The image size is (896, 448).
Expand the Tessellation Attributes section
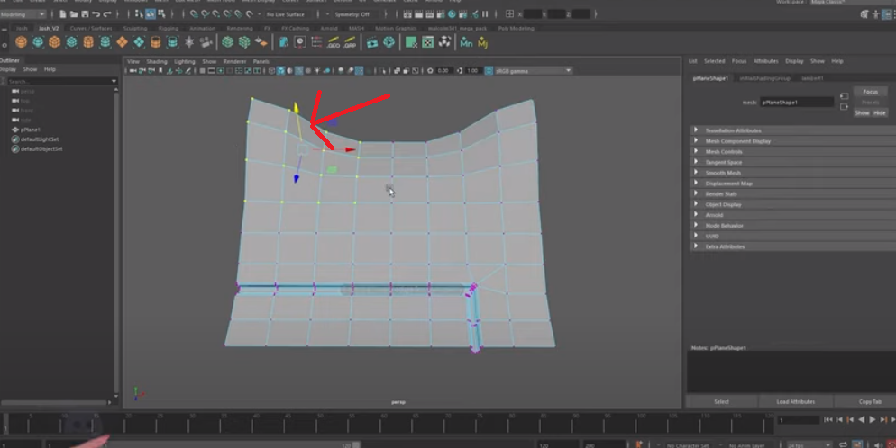[x=732, y=130]
